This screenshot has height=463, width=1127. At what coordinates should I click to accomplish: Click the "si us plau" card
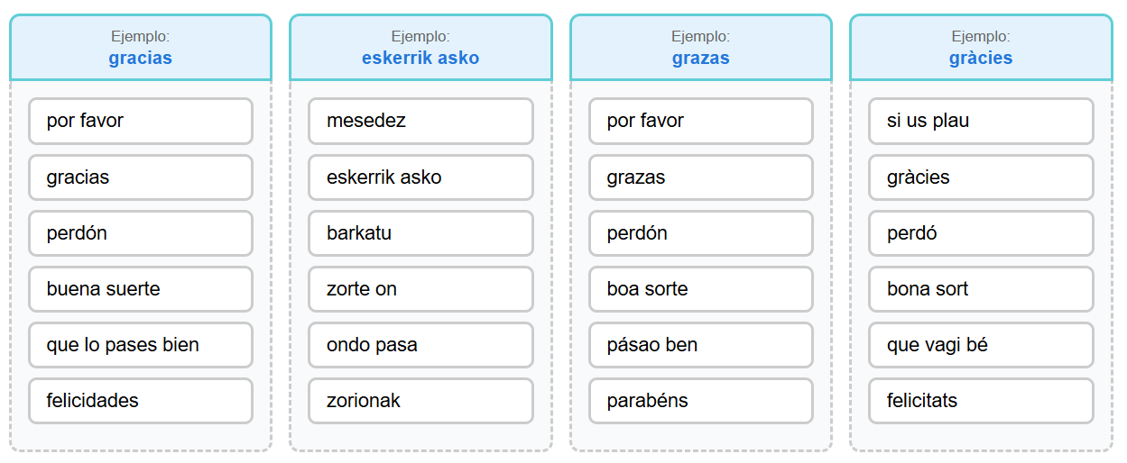(981, 121)
